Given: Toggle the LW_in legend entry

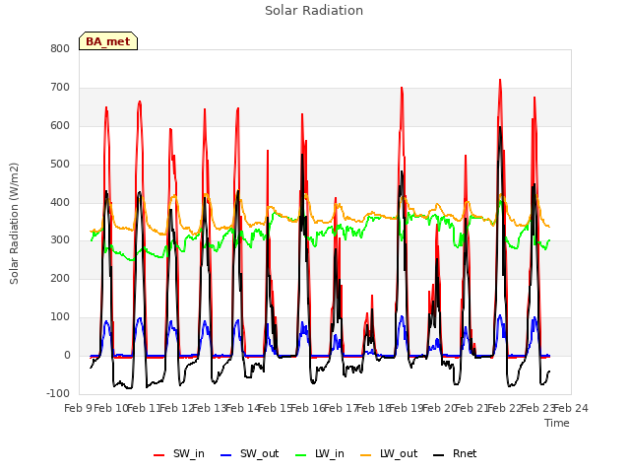Looking at the screenshot, I should point(320,453).
